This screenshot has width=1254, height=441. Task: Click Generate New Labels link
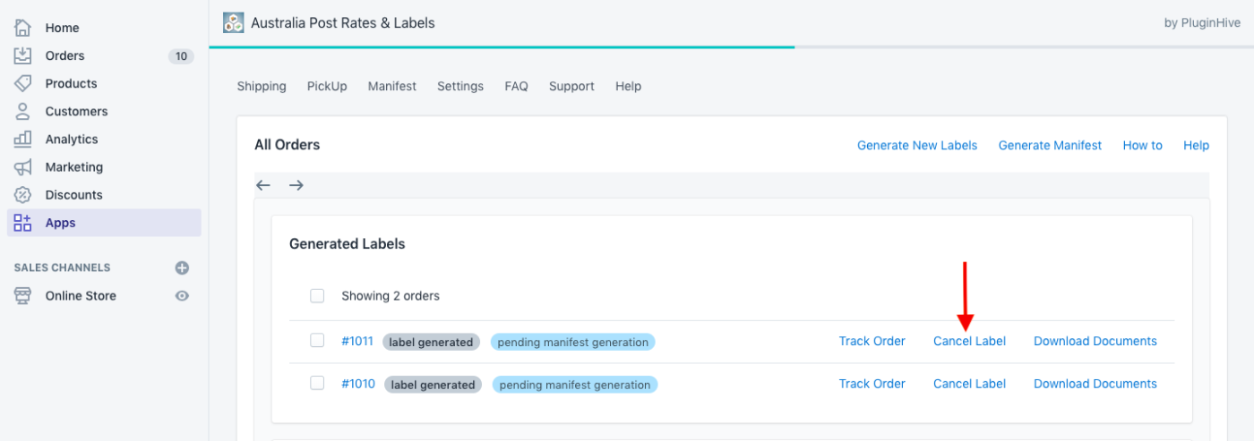917,145
